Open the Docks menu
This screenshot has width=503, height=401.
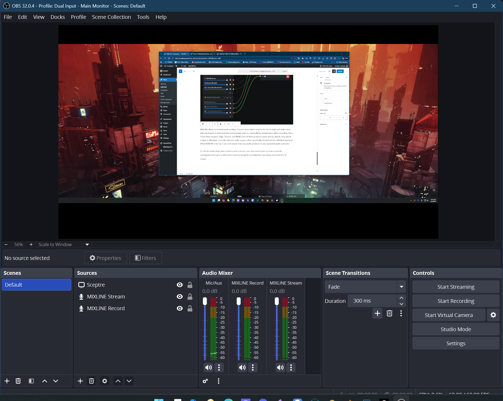(x=58, y=17)
